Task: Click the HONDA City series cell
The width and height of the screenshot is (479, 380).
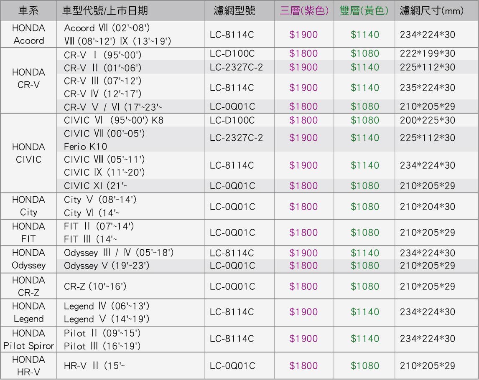Action: [28, 206]
